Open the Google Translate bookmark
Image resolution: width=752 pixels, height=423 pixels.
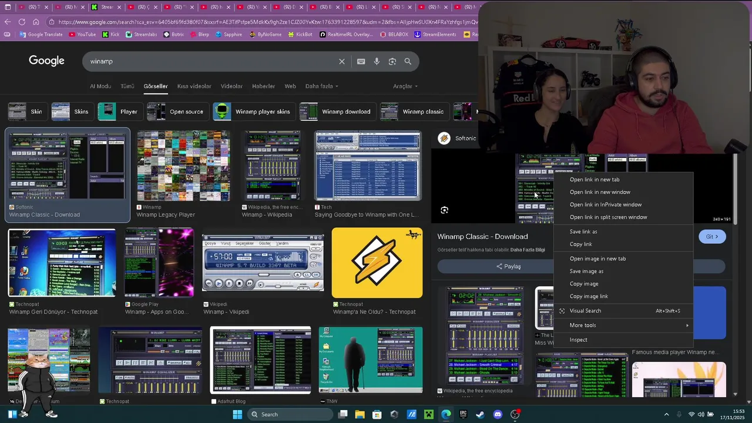coord(41,34)
